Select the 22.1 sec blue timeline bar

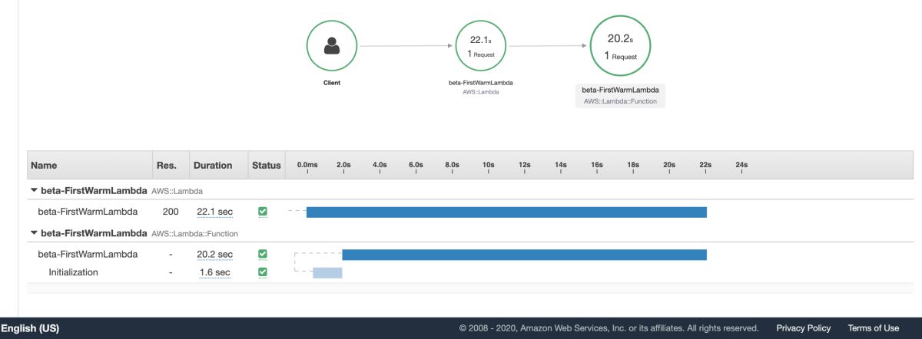tap(506, 212)
